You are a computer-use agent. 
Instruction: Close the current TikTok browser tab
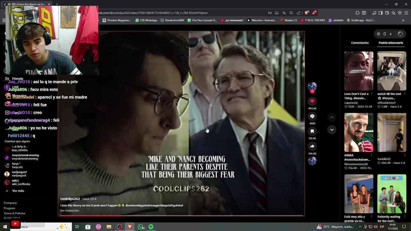[49, 4]
